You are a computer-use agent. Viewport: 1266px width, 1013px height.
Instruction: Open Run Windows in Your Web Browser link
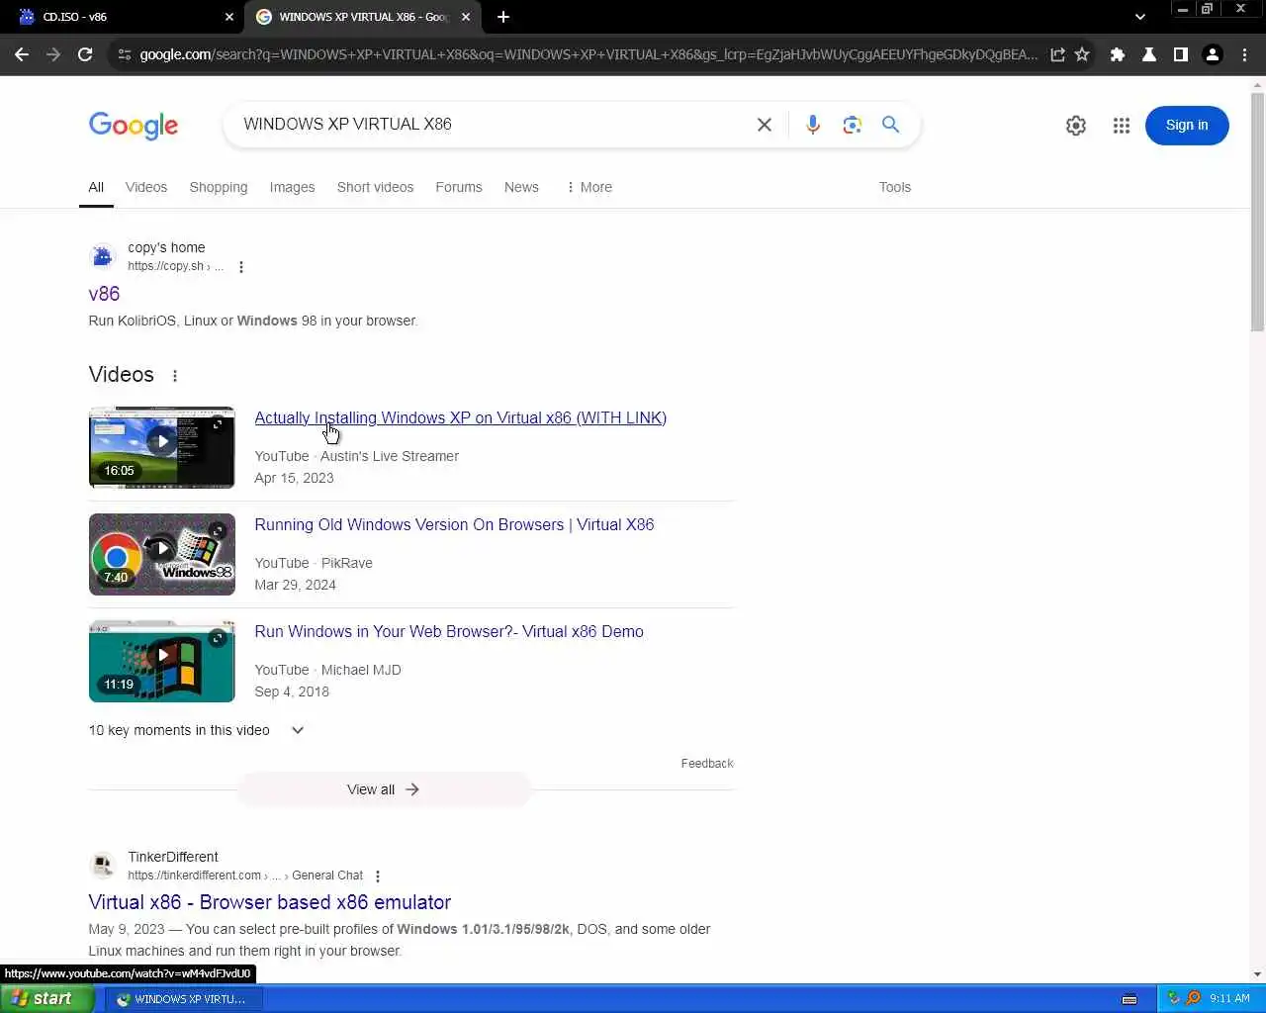[449, 631]
